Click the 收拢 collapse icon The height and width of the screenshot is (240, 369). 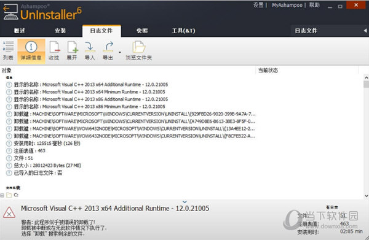[54, 50]
